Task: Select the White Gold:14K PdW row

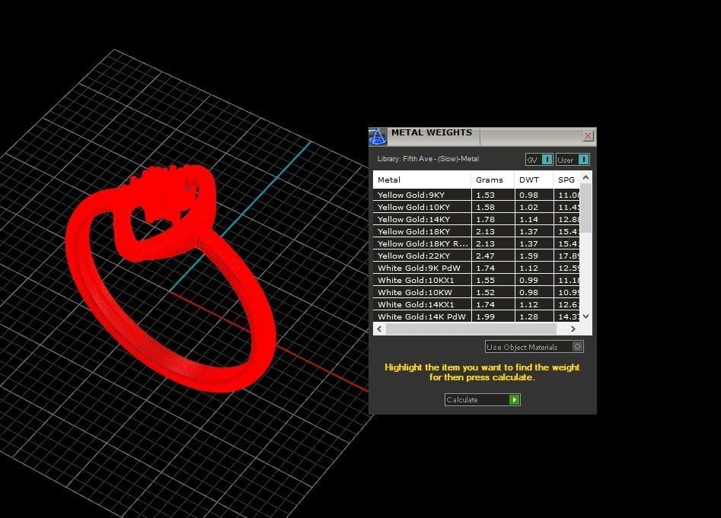Action: 477,316
